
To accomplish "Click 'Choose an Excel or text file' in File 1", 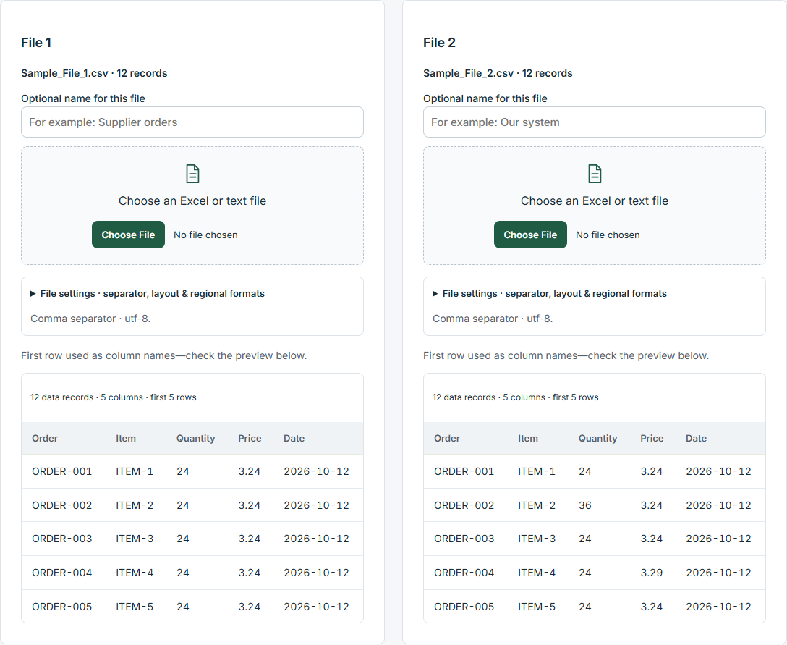I will (x=192, y=201).
